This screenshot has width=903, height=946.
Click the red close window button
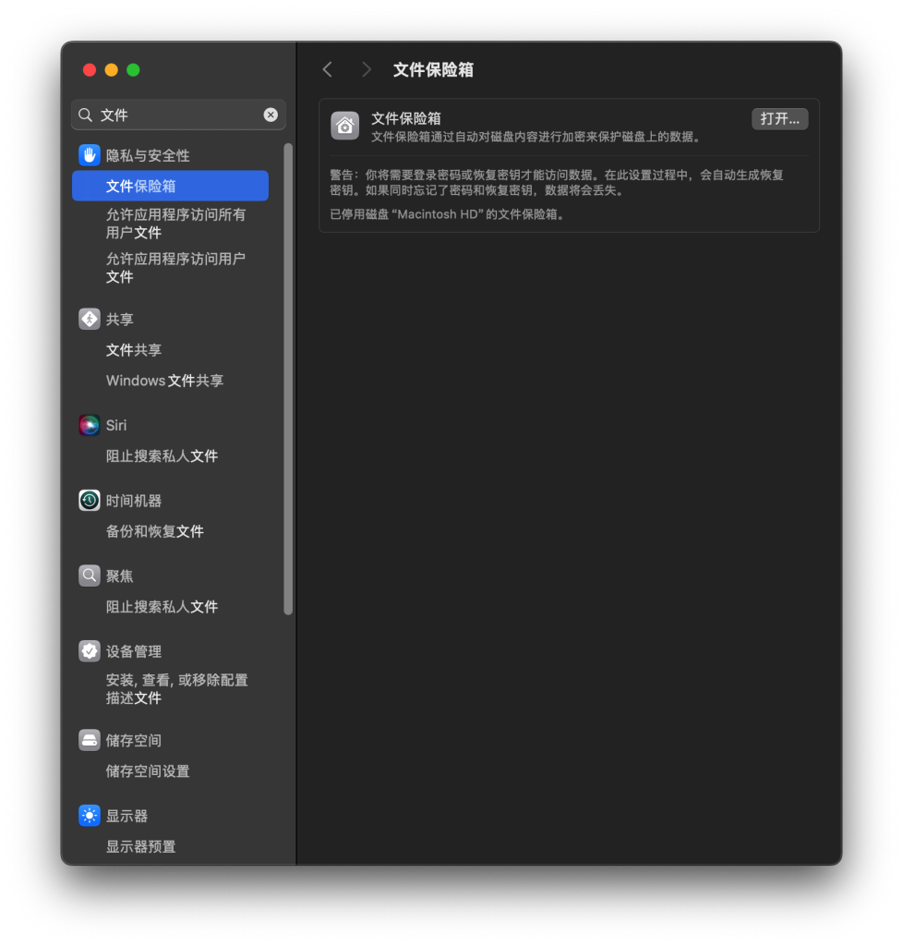pos(90,70)
